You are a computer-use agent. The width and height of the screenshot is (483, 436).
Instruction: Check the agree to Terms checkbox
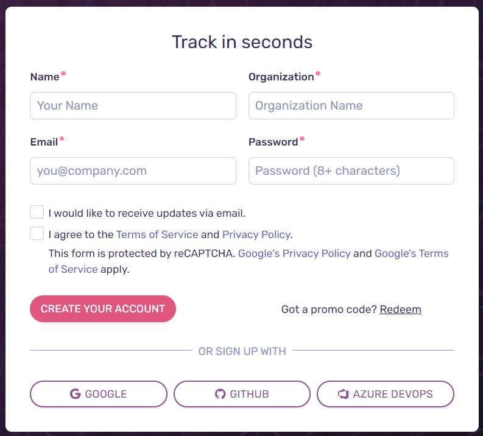click(x=37, y=233)
